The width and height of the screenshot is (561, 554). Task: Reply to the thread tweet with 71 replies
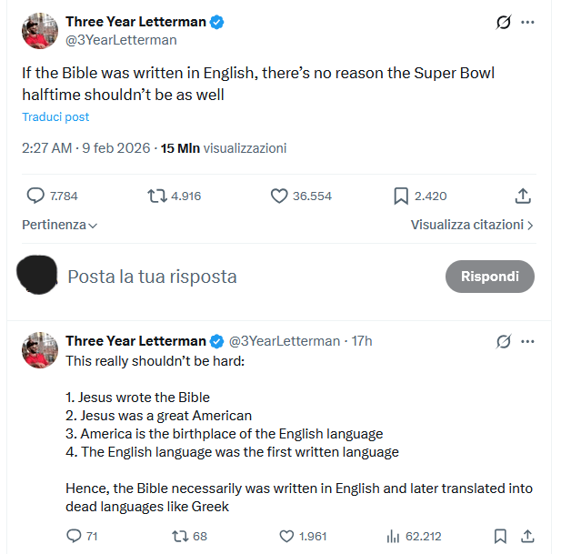point(75,537)
